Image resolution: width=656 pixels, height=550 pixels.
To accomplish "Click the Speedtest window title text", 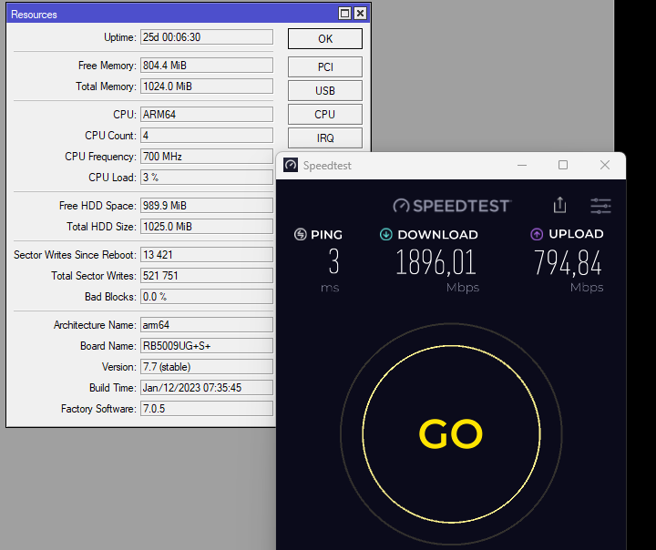I will click(x=327, y=166).
